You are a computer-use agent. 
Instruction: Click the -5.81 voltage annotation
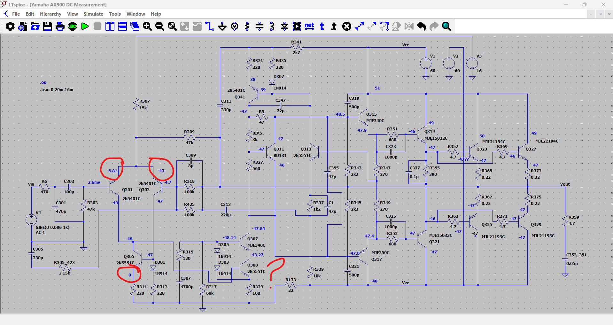coord(112,171)
